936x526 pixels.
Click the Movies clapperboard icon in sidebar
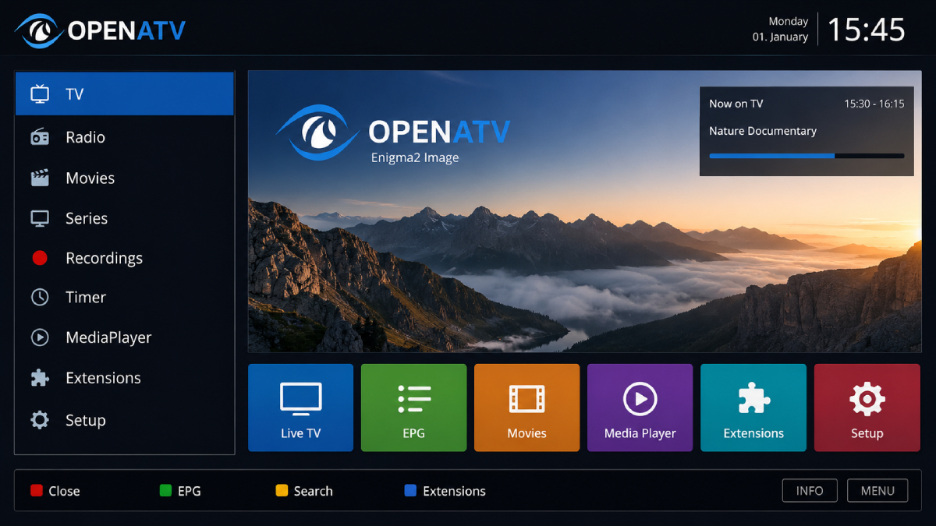coord(40,178)
